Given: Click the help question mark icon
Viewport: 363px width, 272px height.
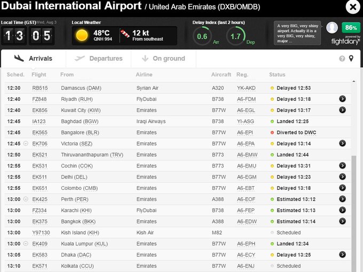Looking at the screenshot, I should (342, 59).
